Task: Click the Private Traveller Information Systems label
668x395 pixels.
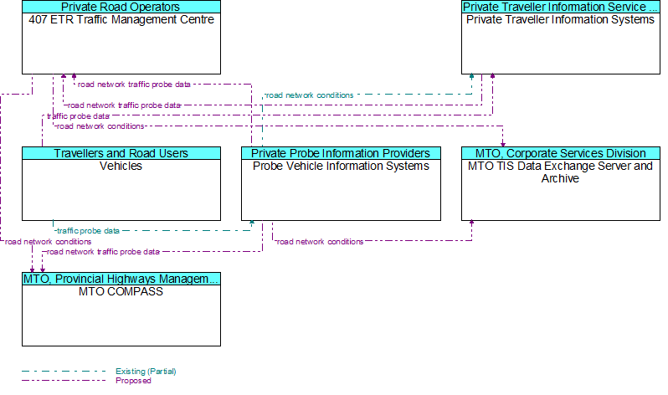Action: coord(560,19)
